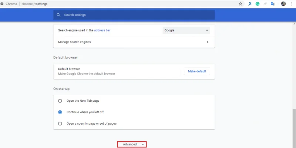Open the address bar link
The height and width of the screenshot is (148, 296).
click(102, 30)
